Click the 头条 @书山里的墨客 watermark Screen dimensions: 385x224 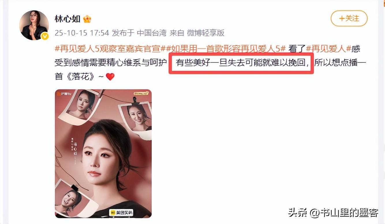coord(333,213)
